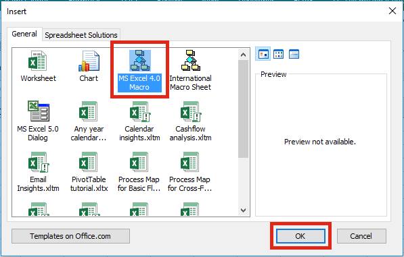This screenshot has height=257, width=404.
Task: Click the template list scroll-up arrow
Action: coord(243,55)
